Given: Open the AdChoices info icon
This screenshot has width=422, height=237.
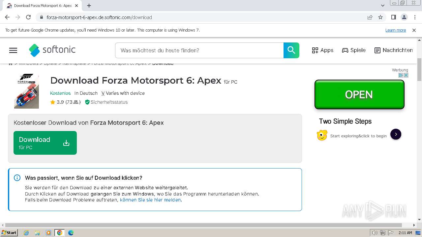Looking at the screenshot, I should [x=401, y=75].
